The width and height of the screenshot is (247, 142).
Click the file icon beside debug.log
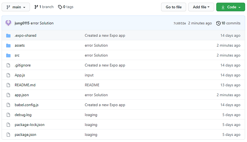coord(8,115)
